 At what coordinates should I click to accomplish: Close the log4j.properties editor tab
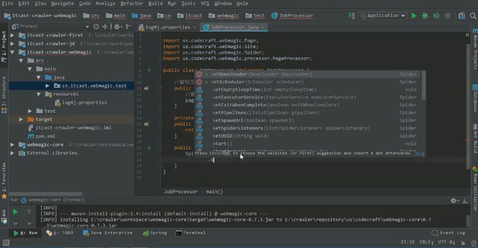click(x=195, y=27)
